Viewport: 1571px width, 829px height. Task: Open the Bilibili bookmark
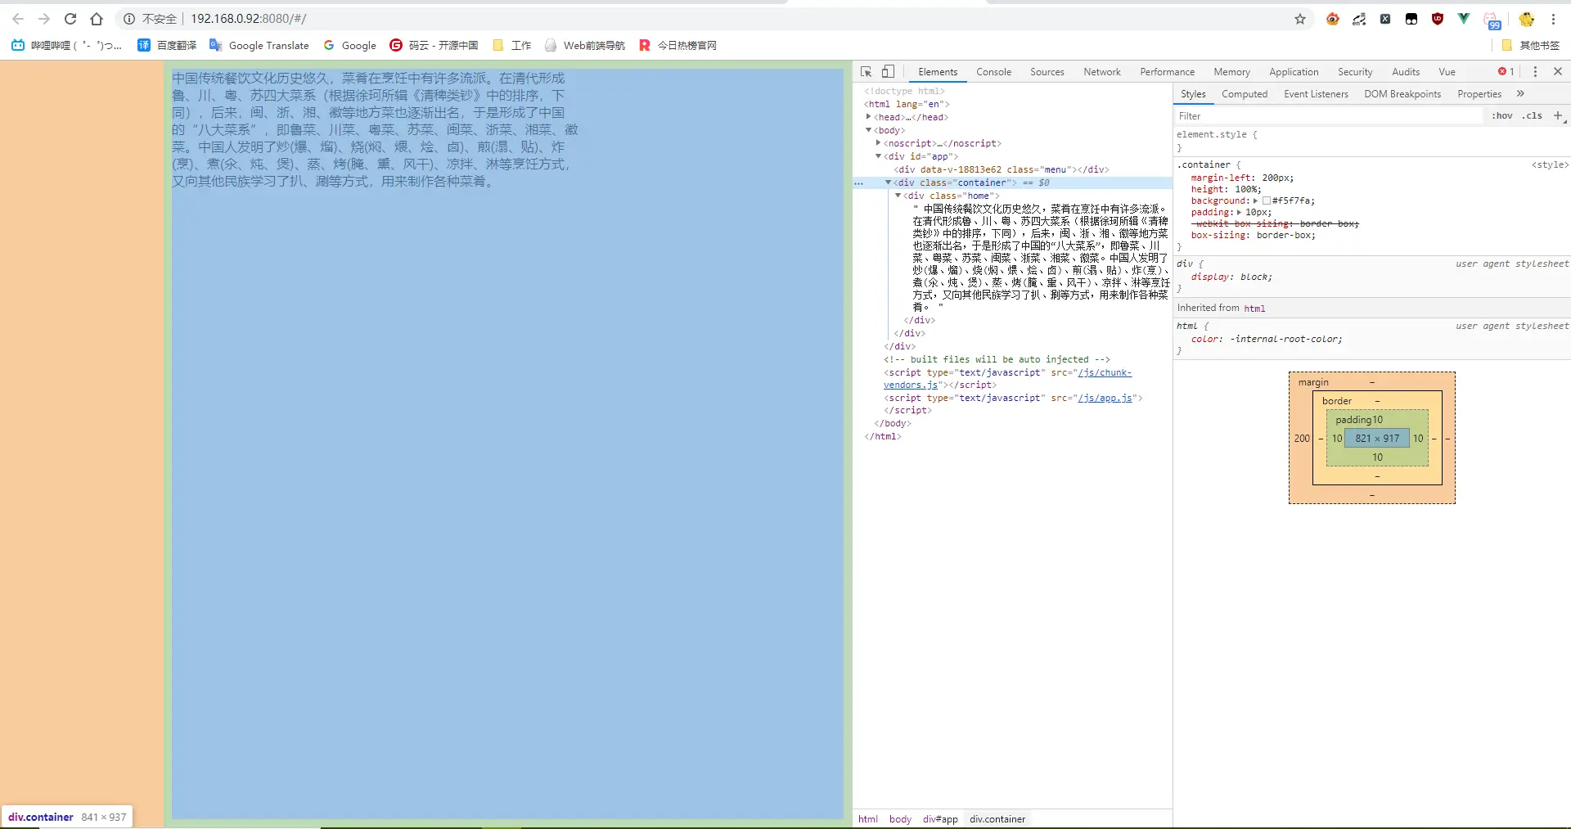click(67, 46)
